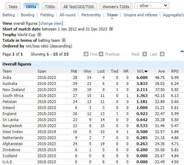The image size is (184, 165).
Task: Click the Netherlands team name
Action: [x=13, y=138]
